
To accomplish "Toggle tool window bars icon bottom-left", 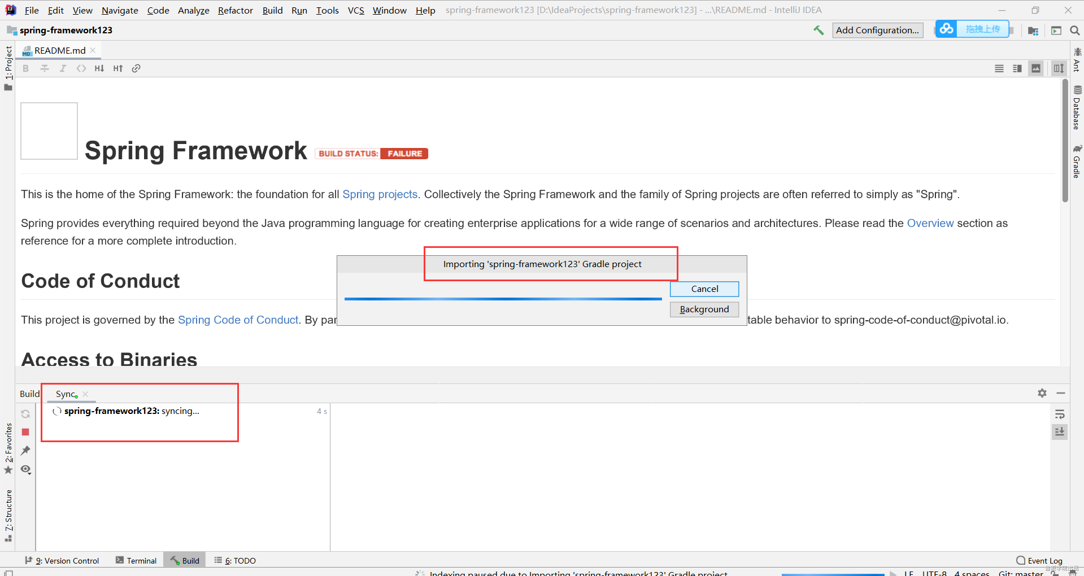I will click(8, 573).
